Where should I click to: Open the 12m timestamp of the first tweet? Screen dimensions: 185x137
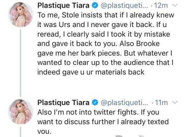(161, 6)
